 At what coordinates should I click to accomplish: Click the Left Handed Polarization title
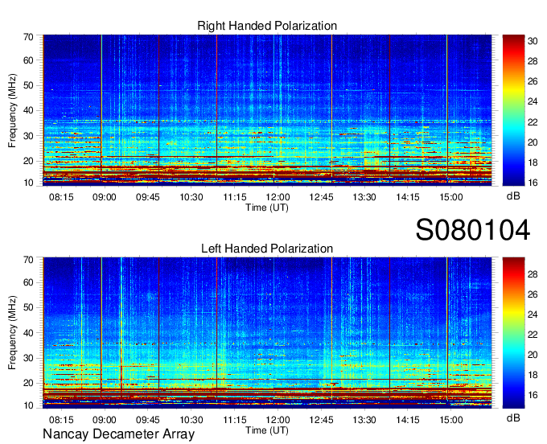click(267, 249)
